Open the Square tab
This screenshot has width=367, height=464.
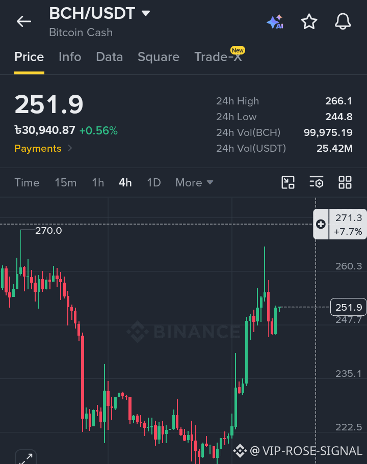(159, 57)
